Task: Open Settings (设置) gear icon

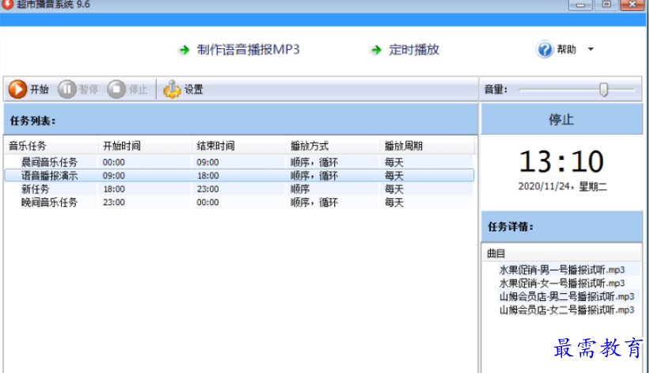Action: [172, 89]
